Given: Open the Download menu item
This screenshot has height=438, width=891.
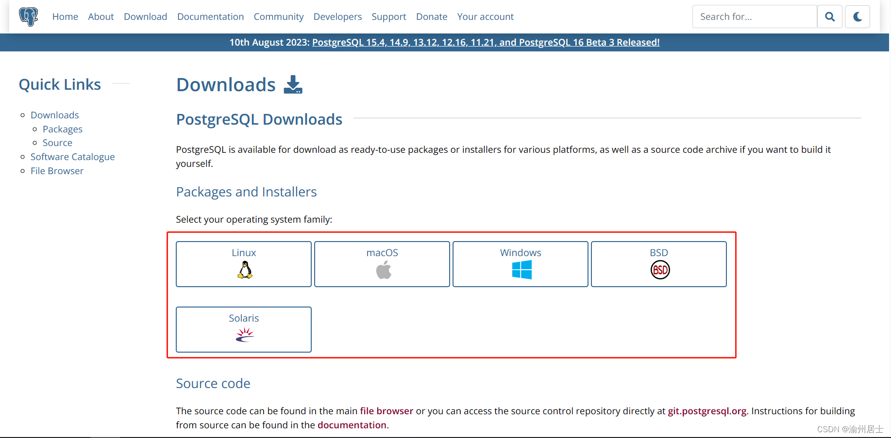Looking at the screenshot, I should [x=145, y=16].
